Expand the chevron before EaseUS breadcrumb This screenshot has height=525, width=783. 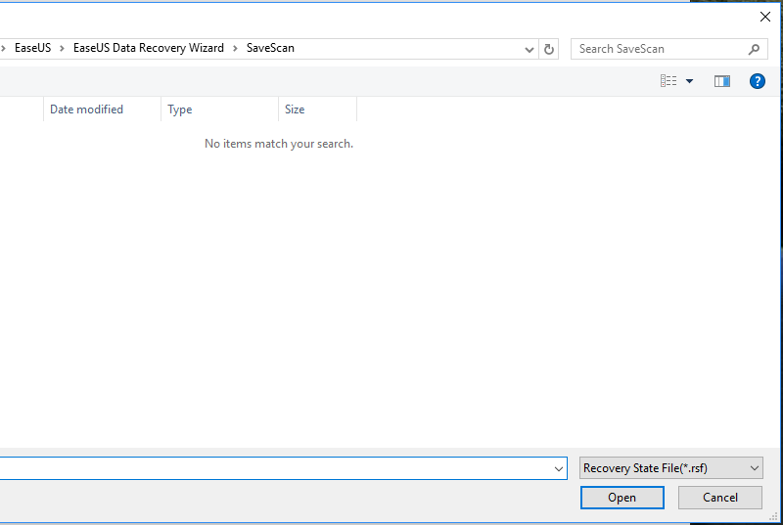pos(3,48)
